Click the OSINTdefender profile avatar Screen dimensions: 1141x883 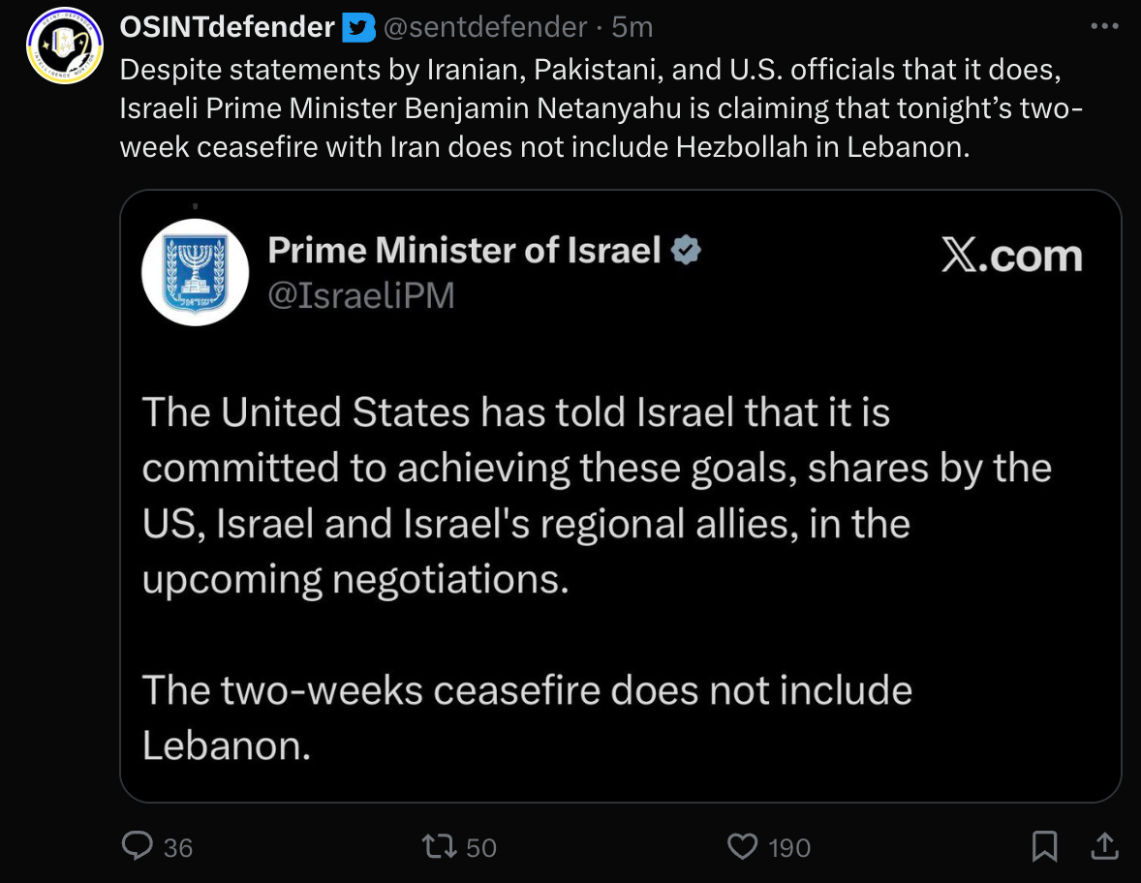(65, 46)
